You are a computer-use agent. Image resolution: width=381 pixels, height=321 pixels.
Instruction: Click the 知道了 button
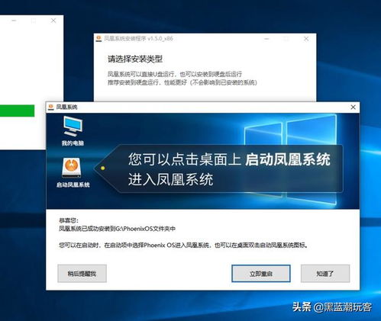[325, 274]
